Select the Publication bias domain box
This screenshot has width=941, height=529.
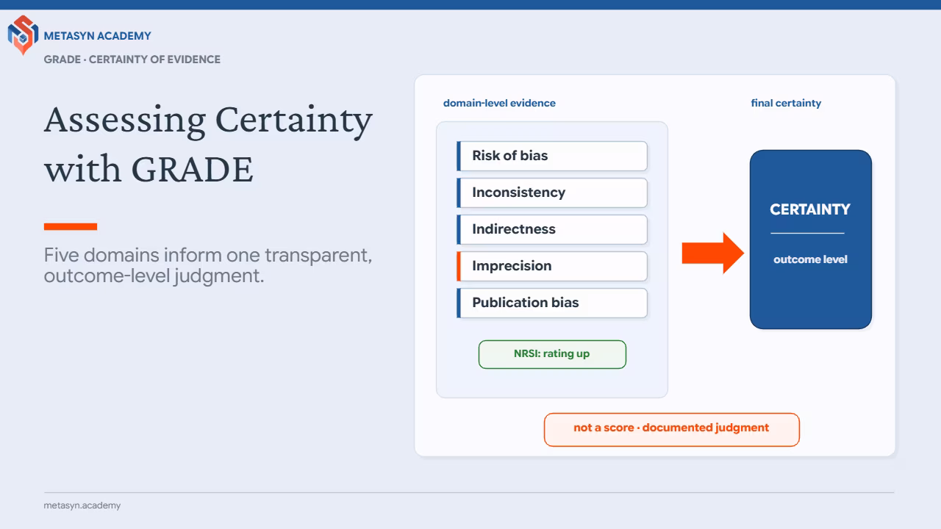[x=552, y=303]
